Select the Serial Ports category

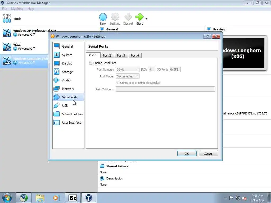[68, 97]
